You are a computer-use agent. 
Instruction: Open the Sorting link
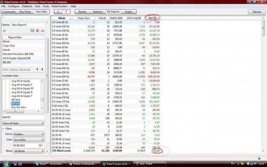click(x=14, y=69)
